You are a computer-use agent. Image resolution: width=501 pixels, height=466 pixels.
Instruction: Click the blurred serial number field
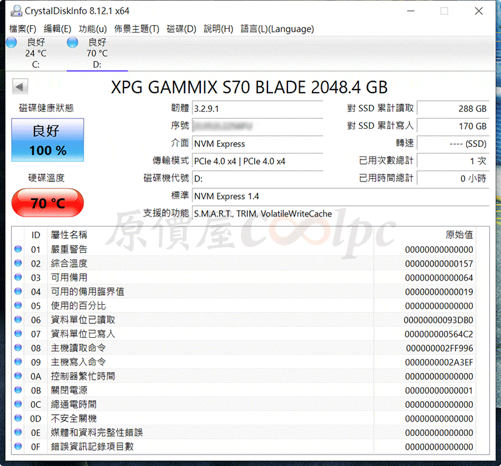coord(257,126)
